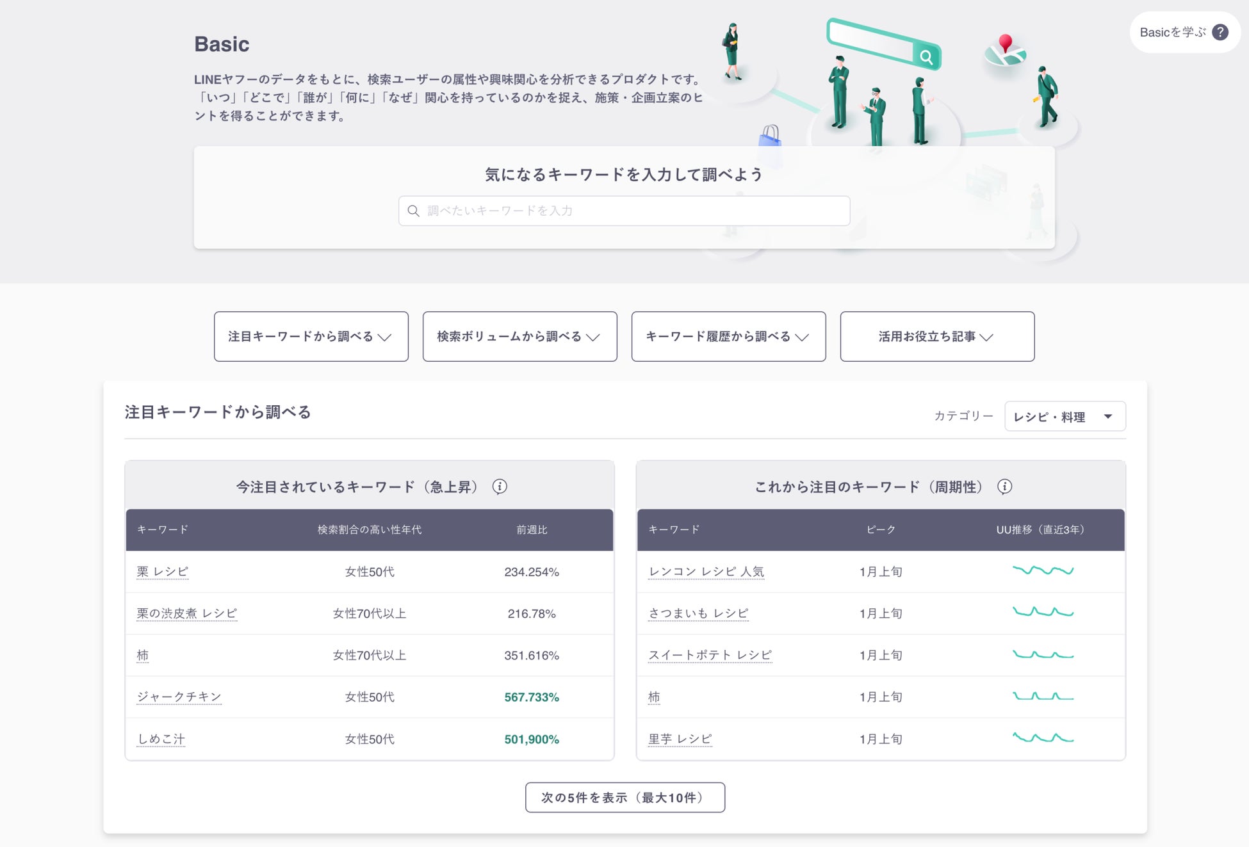Viewport: 1249px width, 847px height.
Task: Expand キーワード履歴から調べる section button
Action: pyautogui.click(x=728, y=337)
